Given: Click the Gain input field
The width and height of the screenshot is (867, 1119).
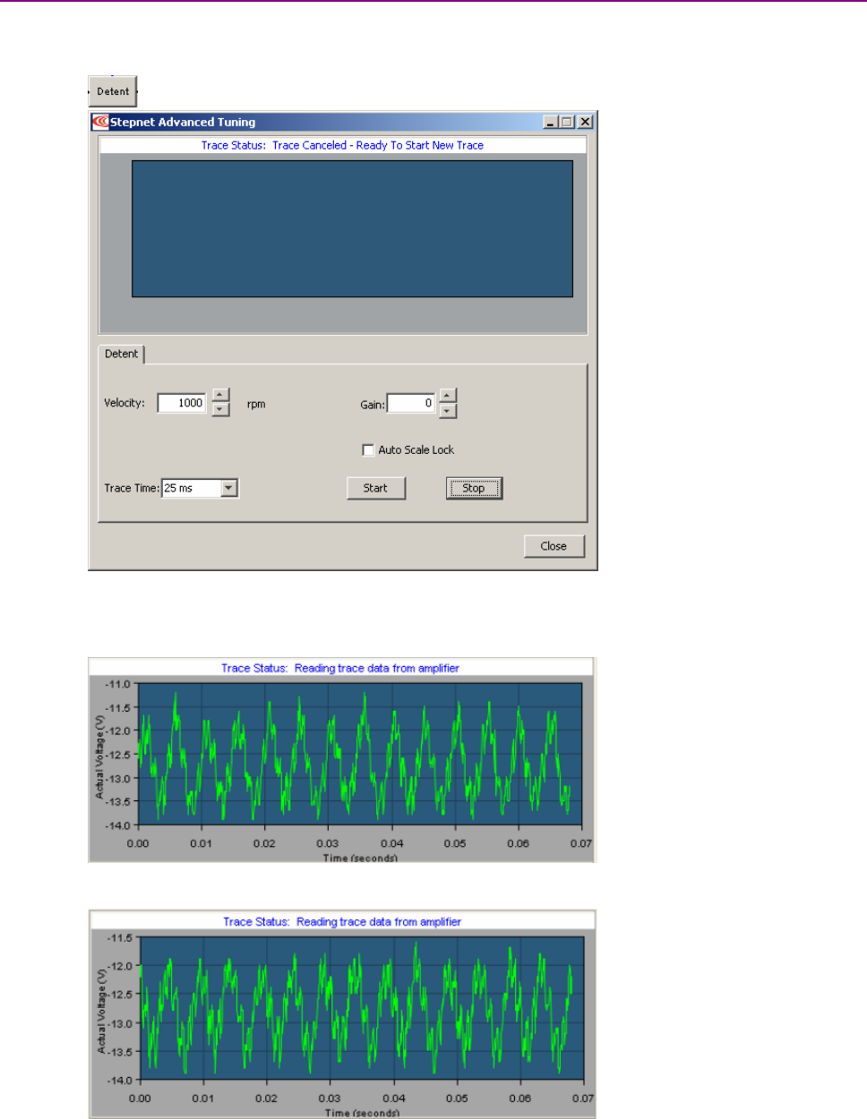Looking at the screenshot, I should (x=411, y=403).
